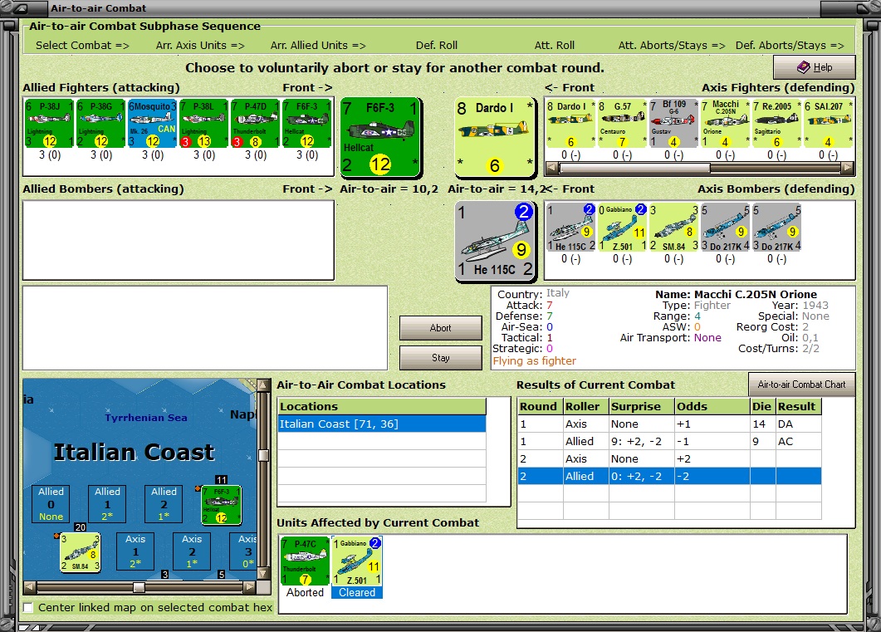Click the Axis fighters scrollbar left arrow

point(551,168)
